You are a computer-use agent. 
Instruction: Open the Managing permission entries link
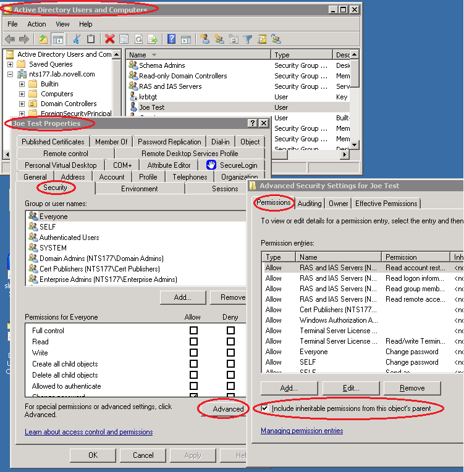[x=302, y=431]
